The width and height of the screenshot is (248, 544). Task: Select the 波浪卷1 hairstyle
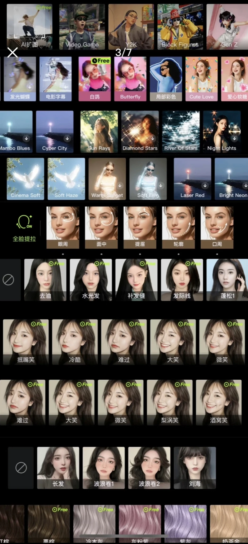pos(104,468)
